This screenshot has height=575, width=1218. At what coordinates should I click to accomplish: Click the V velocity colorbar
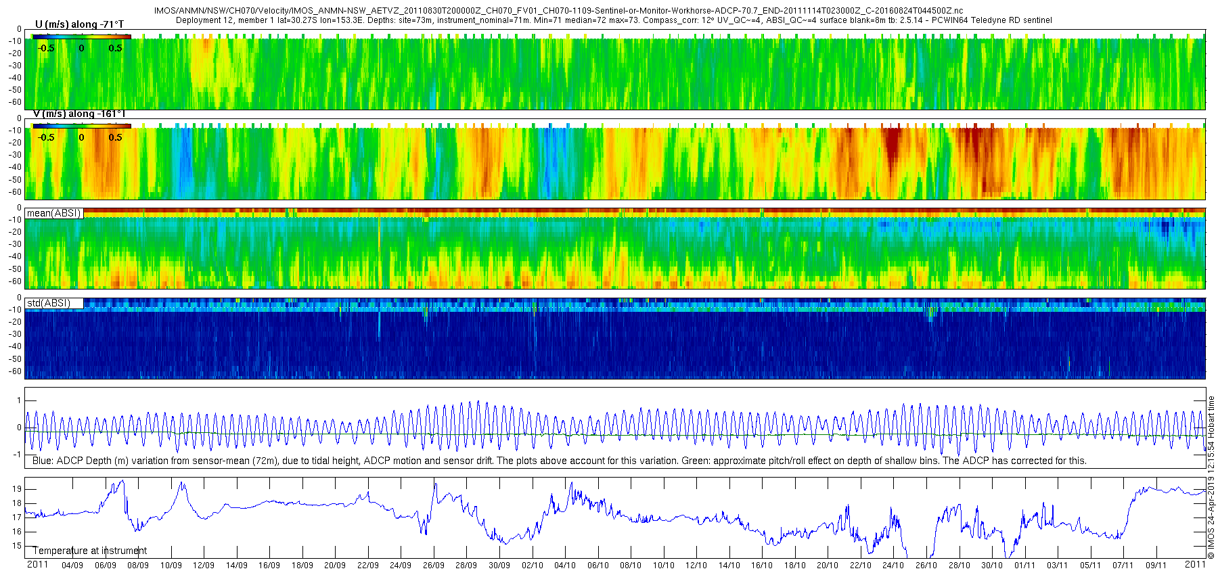[x=81, y=126]
